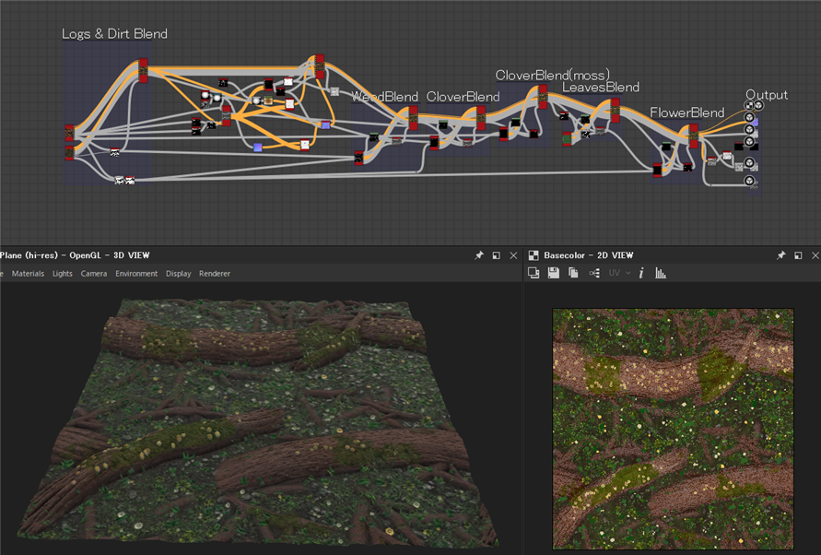Select the CloverBlend(moss) frame title
Screen dimensions: 821x555
pos(552,76)
